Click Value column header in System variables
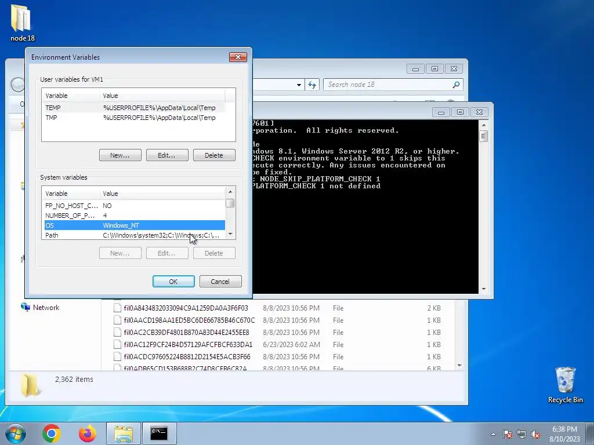The width and height of the screenshot is (594, 445). click(x=162, y=194)
